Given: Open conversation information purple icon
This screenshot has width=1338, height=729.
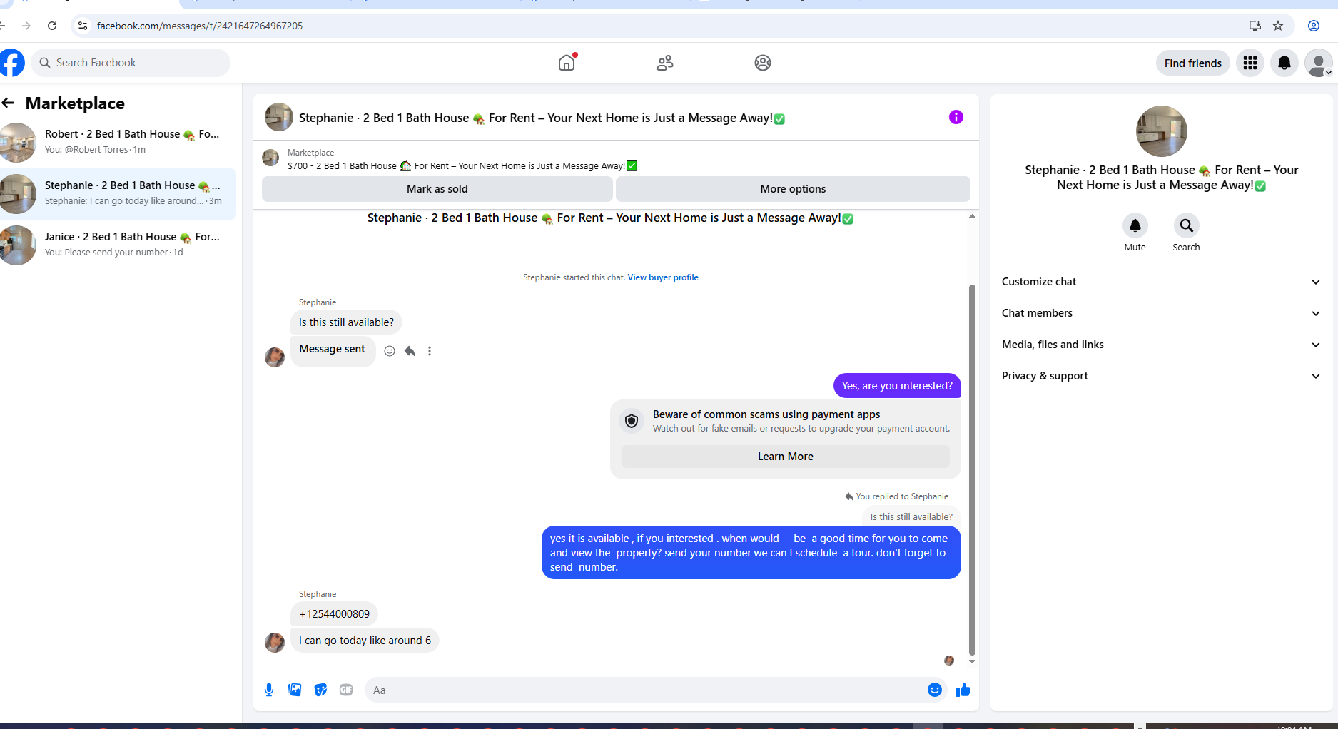Looking at the screenshot, I should click(x=956, y=117).
